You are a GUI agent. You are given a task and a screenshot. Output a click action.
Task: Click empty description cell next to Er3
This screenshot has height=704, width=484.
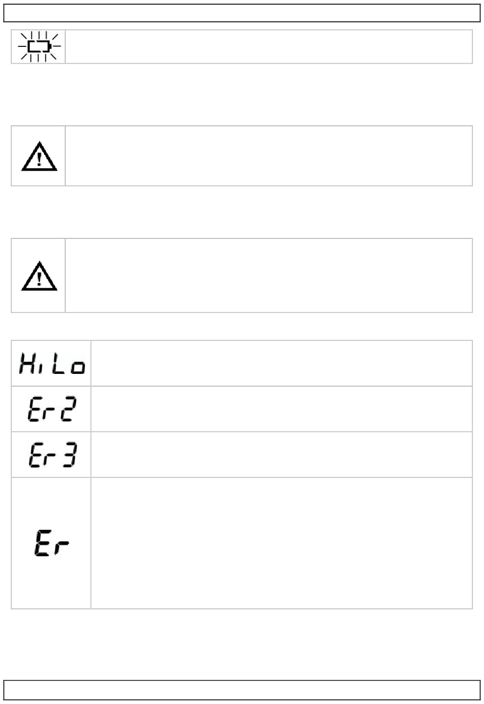point(282,454)
